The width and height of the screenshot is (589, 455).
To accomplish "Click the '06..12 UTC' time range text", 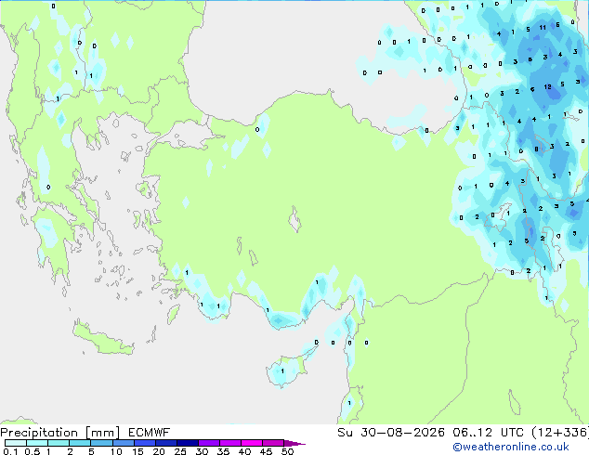I will click(x=488, y=433).
